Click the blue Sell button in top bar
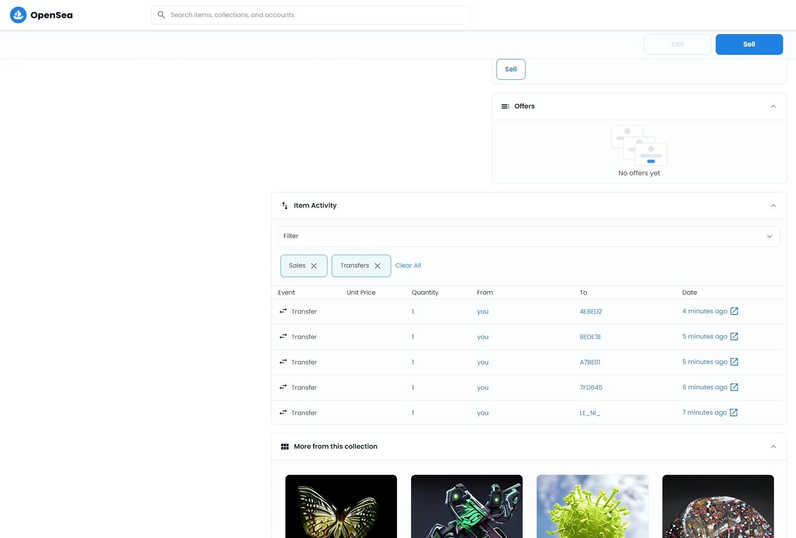The width and height of the screenshot is (796, 538). [x=749, y=44]
